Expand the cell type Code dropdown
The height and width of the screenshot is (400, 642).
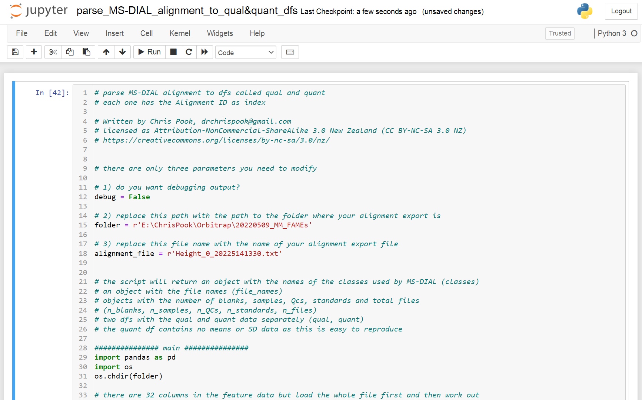pos(246,52)
